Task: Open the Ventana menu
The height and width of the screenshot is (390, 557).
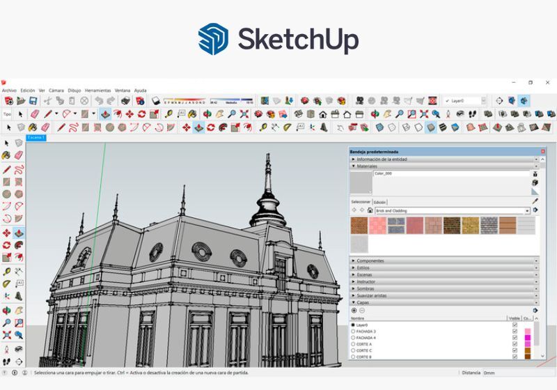Action: point(123,91)
